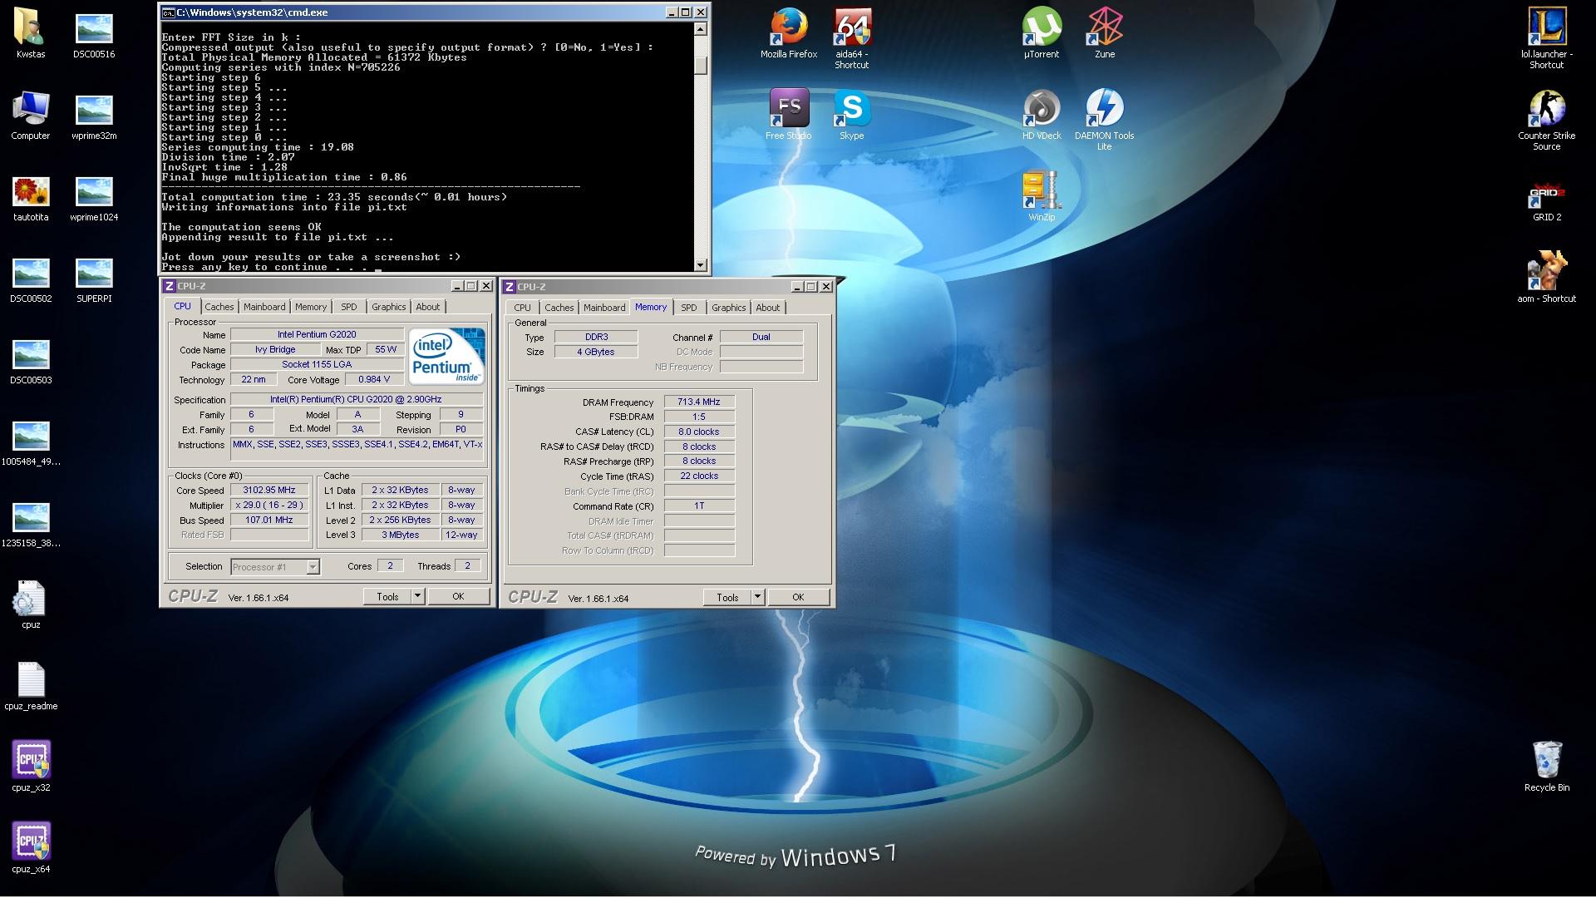Switch to Caches tab in left CPU-Z window

(219, 307)
